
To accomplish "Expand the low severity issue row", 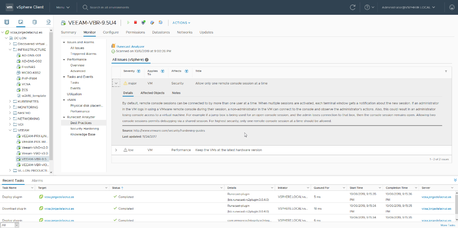I will (116, 150).
